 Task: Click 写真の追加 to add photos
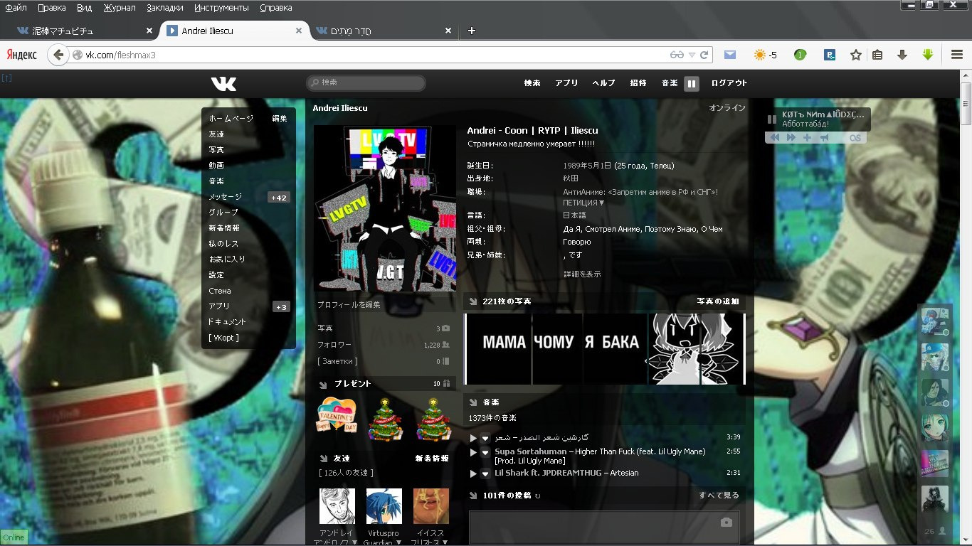(718, 301)
